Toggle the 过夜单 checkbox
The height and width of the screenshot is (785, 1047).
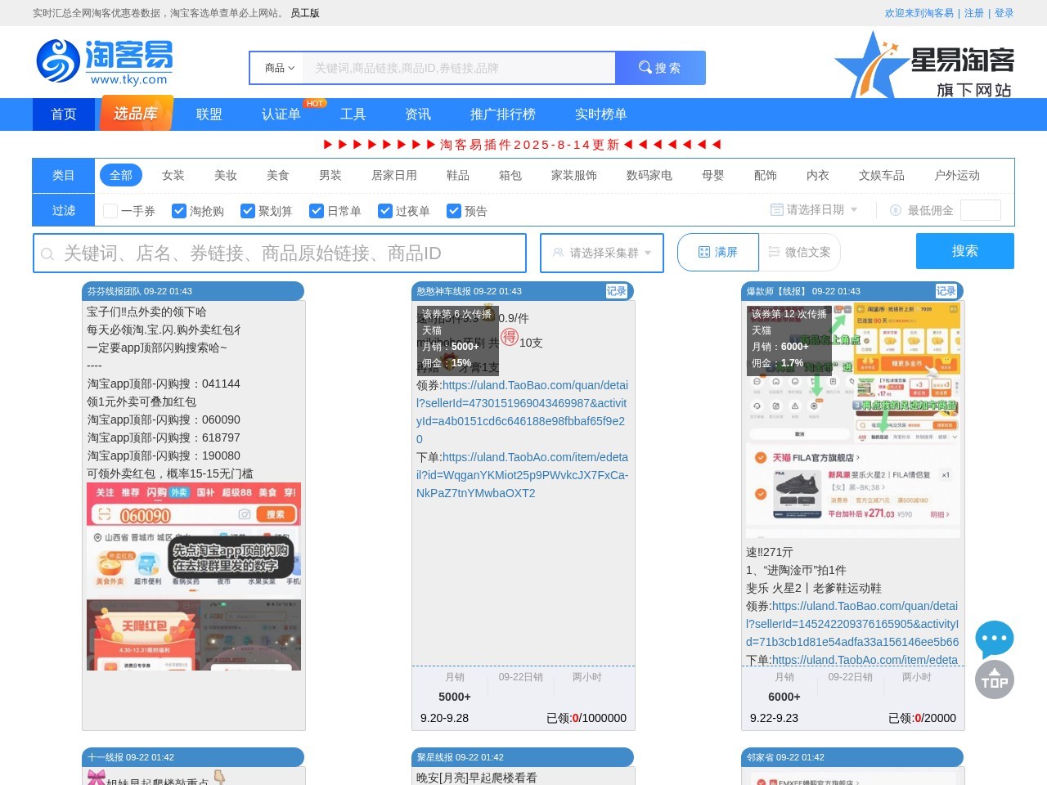[385, 211]
